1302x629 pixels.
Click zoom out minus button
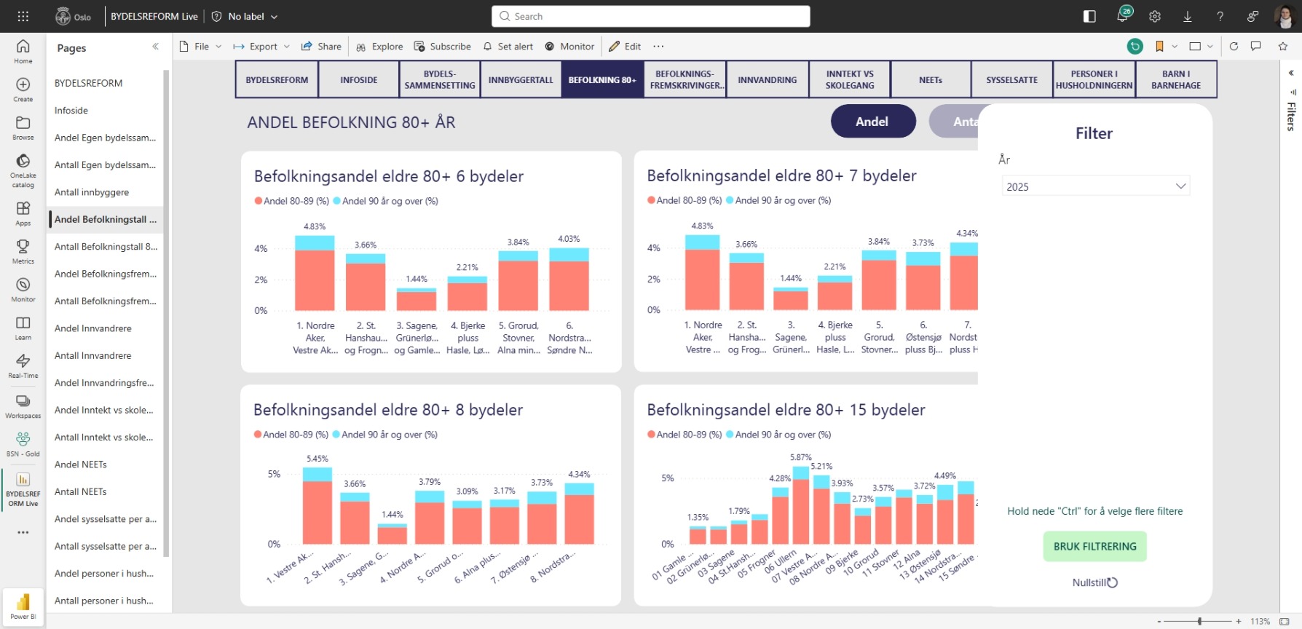(x=1159, y=621)
